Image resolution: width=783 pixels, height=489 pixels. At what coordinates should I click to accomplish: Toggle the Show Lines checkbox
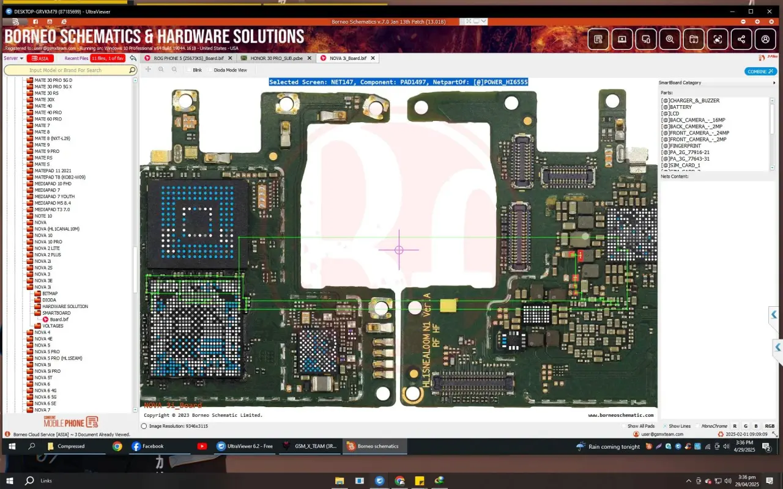coord(665,426)
